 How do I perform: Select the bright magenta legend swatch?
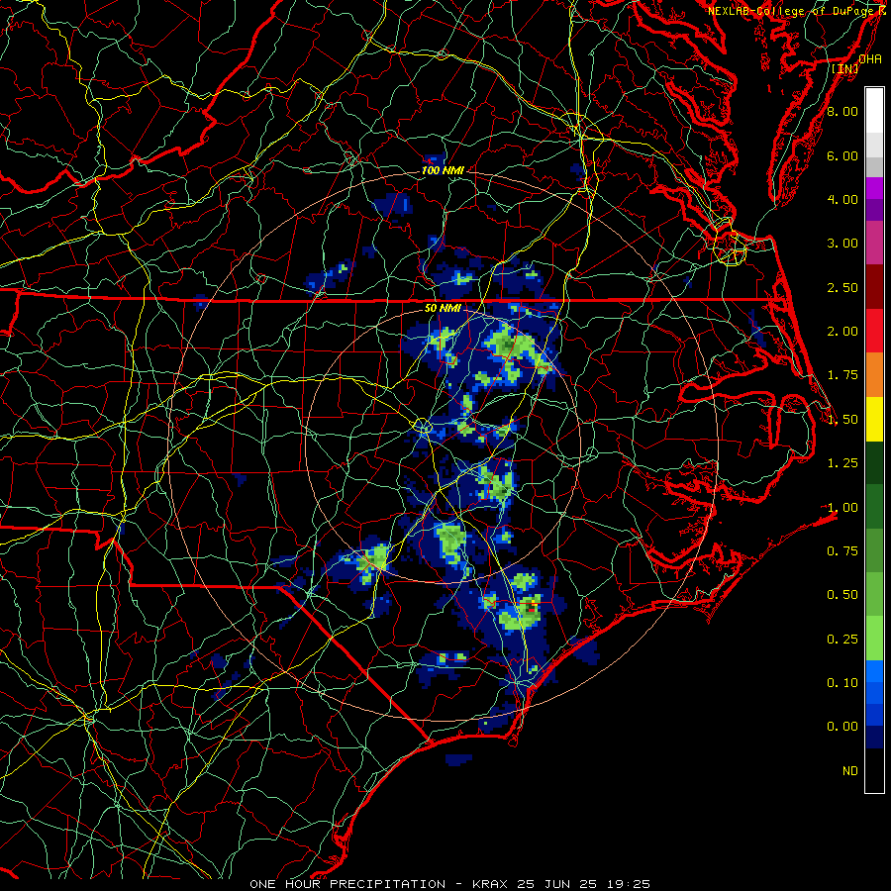pyautogui.click(x=874, y=188)
